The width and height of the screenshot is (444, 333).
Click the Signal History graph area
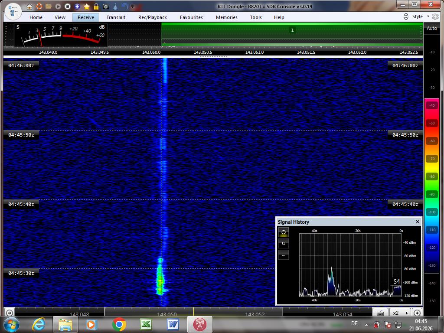(x=350, y=265)
